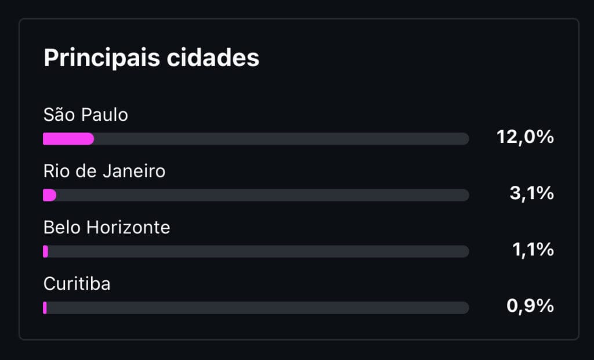Click the tiny pink fill of Curitiba bar
Viewport: 594px width, 360px height.
[x=45, y=308]
